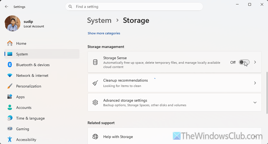Click the Time & language globe icon
The height and width of the screenshot is (144, 268).
pos(10,118)
